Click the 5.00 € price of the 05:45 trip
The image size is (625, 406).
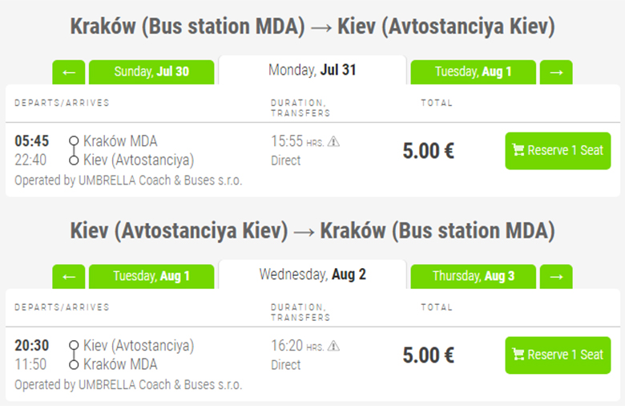429,151
